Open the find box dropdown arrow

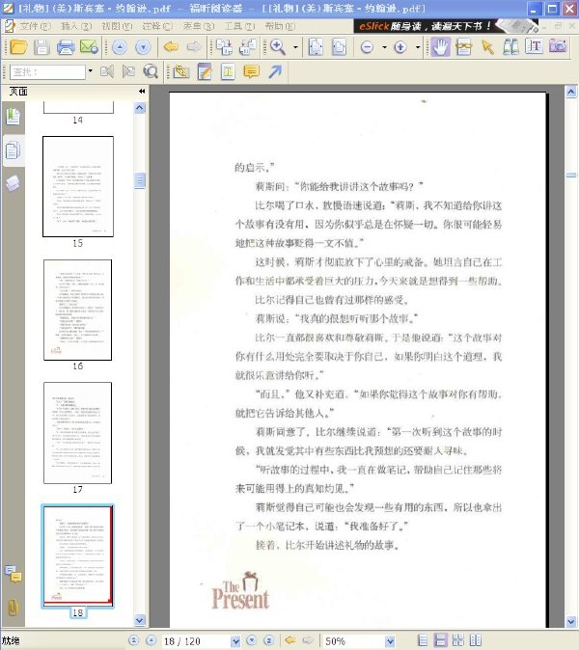(x=90, y=71)
